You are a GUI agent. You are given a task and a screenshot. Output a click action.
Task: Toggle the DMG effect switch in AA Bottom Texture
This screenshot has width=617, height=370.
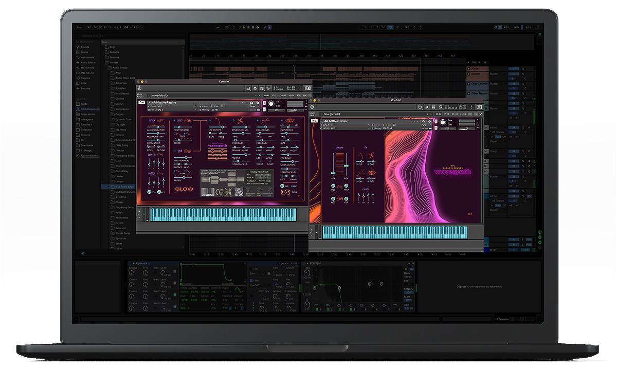tap(368, 165)
